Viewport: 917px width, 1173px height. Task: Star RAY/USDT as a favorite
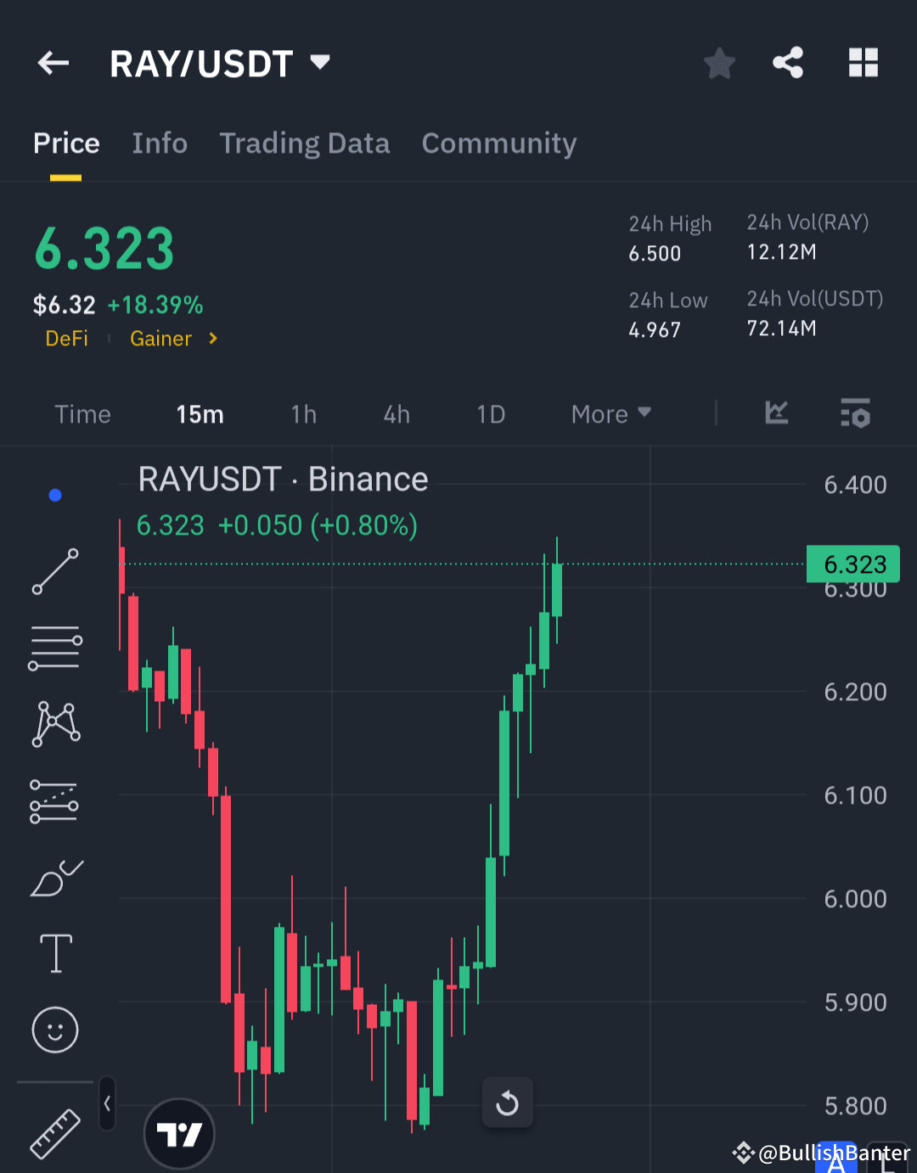[x=719, y=63]
